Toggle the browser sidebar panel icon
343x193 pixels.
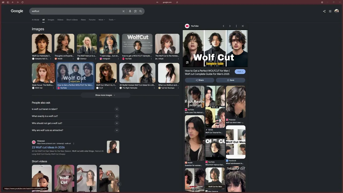(x=8, y=2)
